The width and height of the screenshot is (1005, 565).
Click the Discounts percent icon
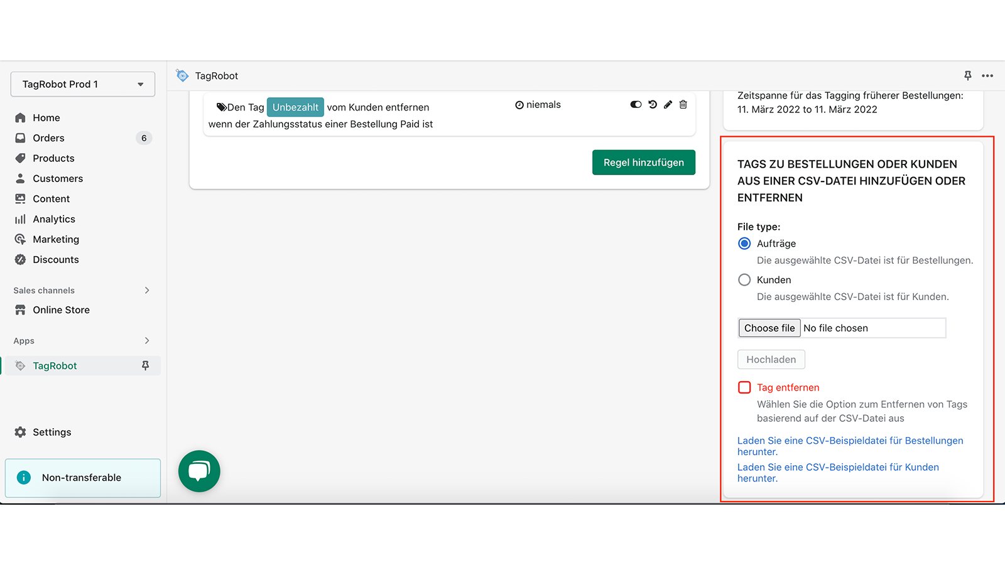tap(20, 259)
